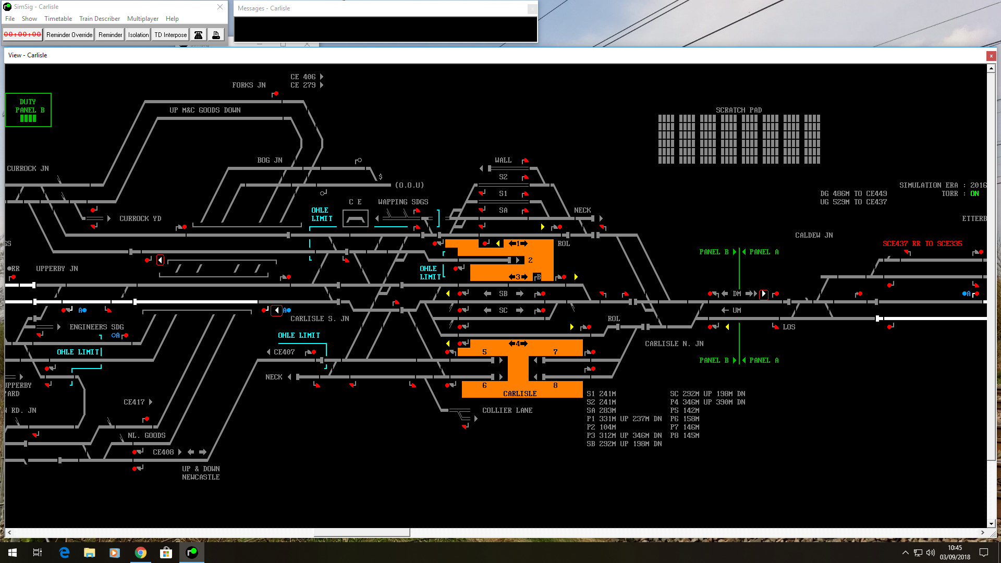The width and height of the screenshot is (1001, 563).
Task: Click the left arrow beside SB
Action: pos(487,294)
